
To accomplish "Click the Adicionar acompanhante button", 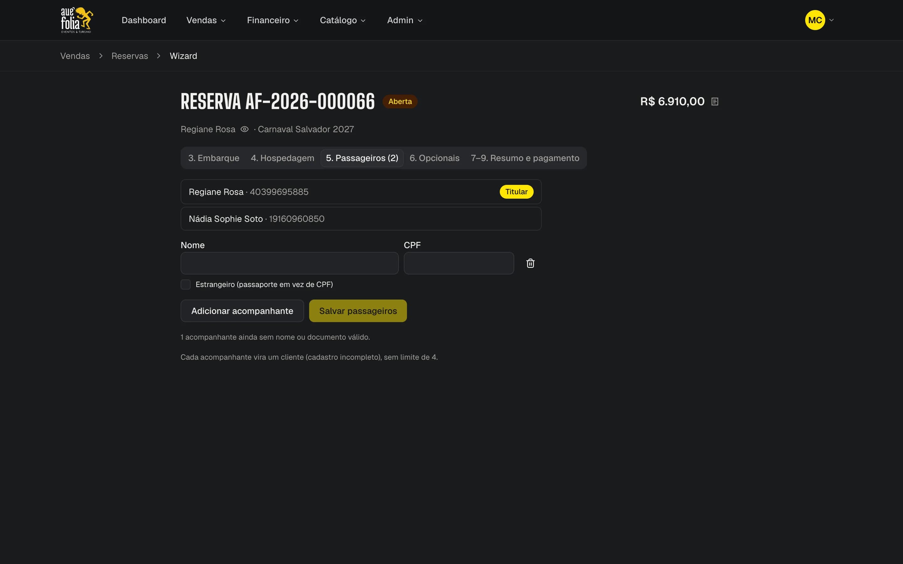I will pos(242,311).
